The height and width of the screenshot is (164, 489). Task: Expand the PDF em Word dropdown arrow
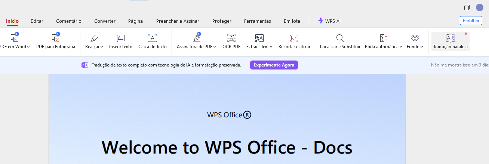[x=28, y=47]
